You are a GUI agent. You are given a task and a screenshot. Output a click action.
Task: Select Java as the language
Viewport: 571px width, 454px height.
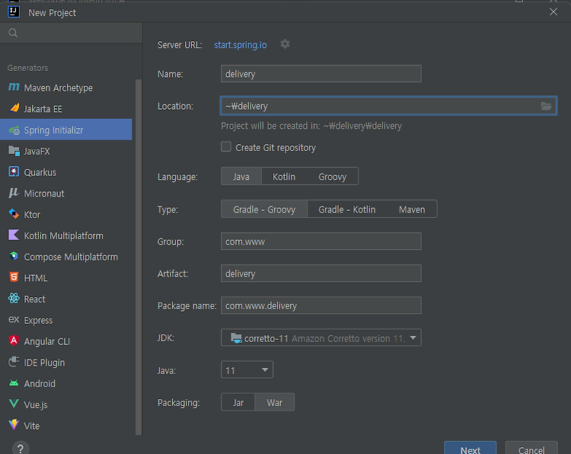tap(241, 177)
